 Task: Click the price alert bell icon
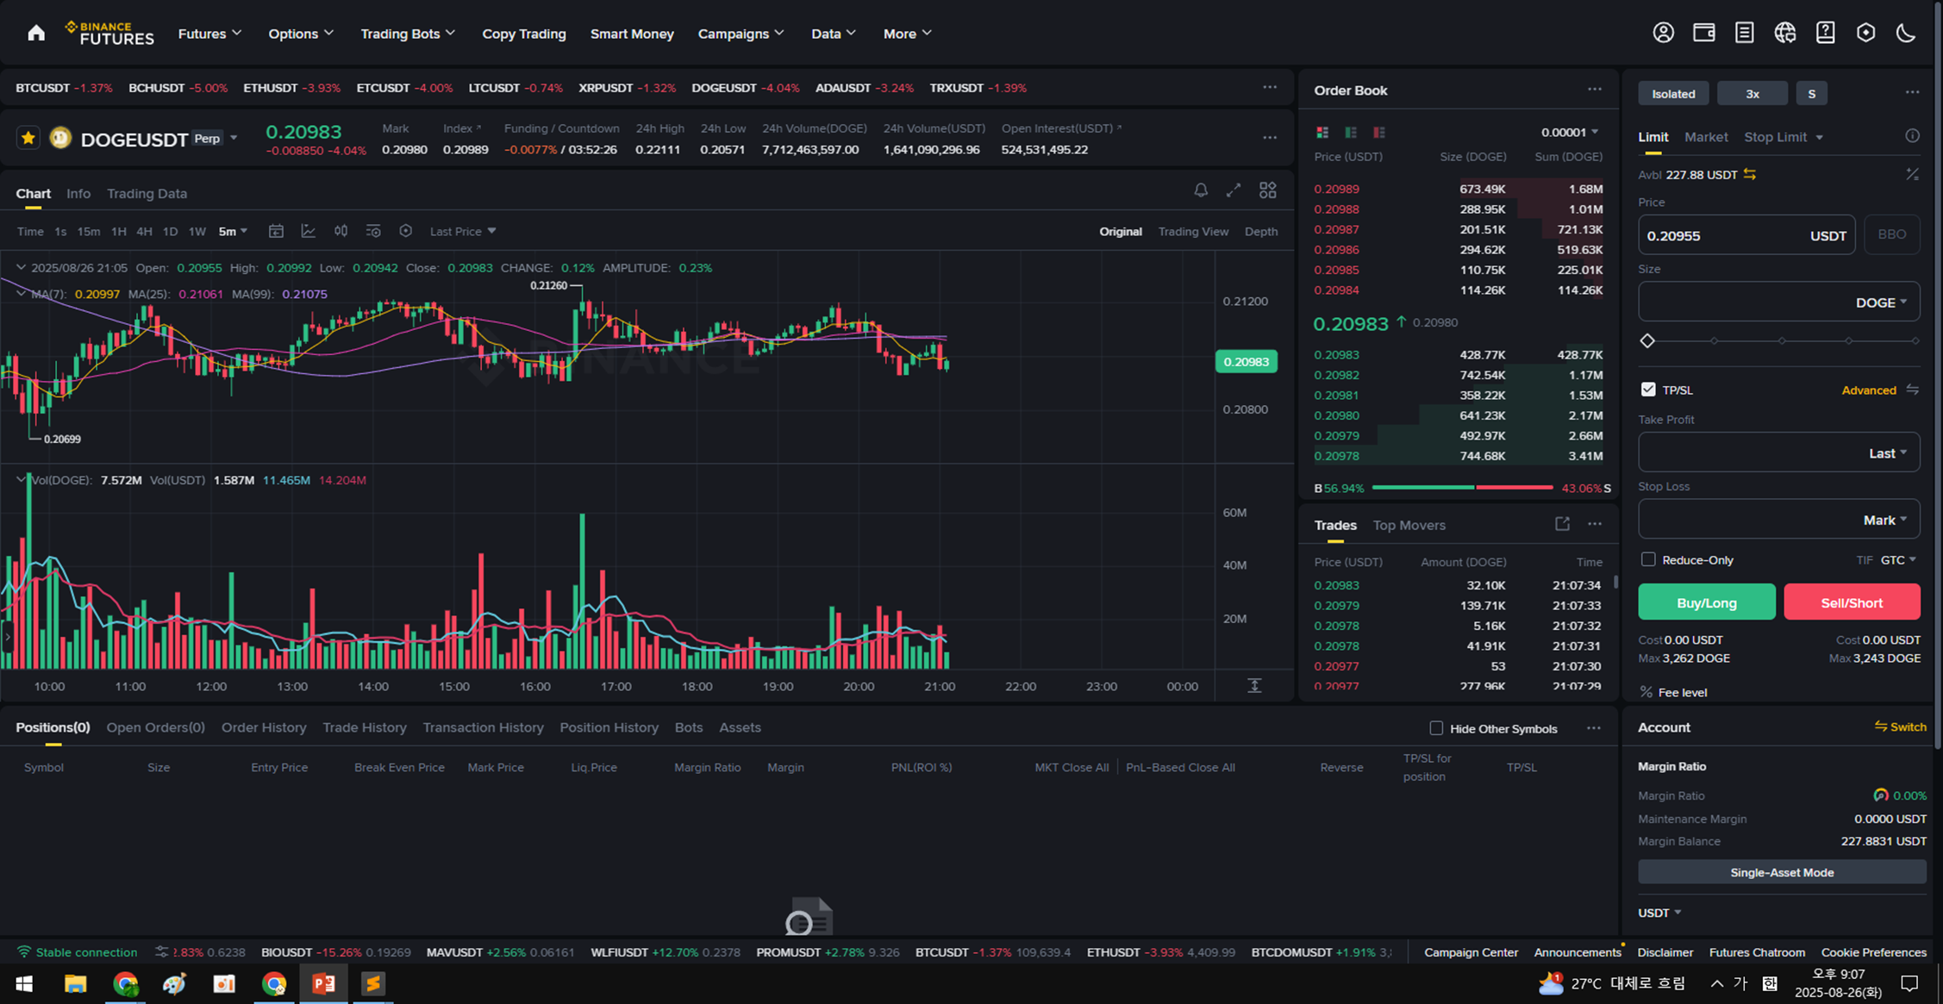click(x=1201, y=190)
